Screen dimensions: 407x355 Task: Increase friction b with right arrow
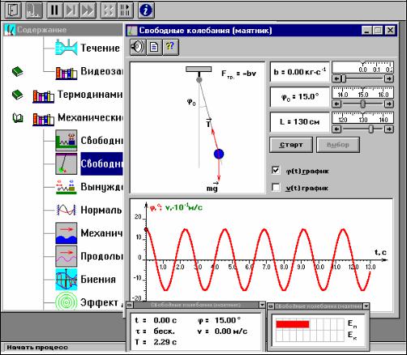388,78
